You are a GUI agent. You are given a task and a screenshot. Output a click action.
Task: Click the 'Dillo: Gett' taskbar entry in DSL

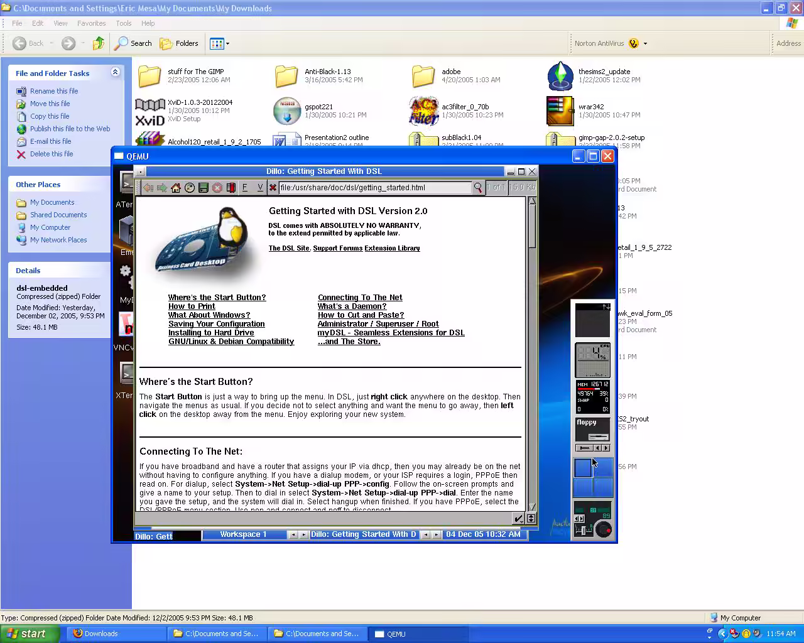[154, 536]
